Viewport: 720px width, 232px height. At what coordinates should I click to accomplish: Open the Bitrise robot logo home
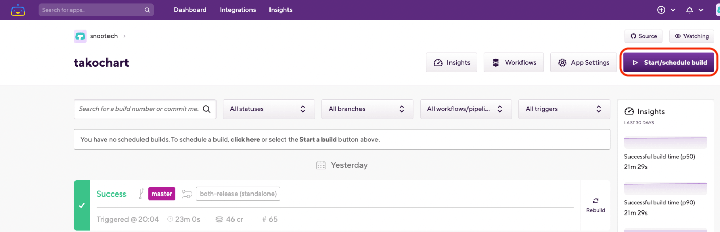[18, 10]
